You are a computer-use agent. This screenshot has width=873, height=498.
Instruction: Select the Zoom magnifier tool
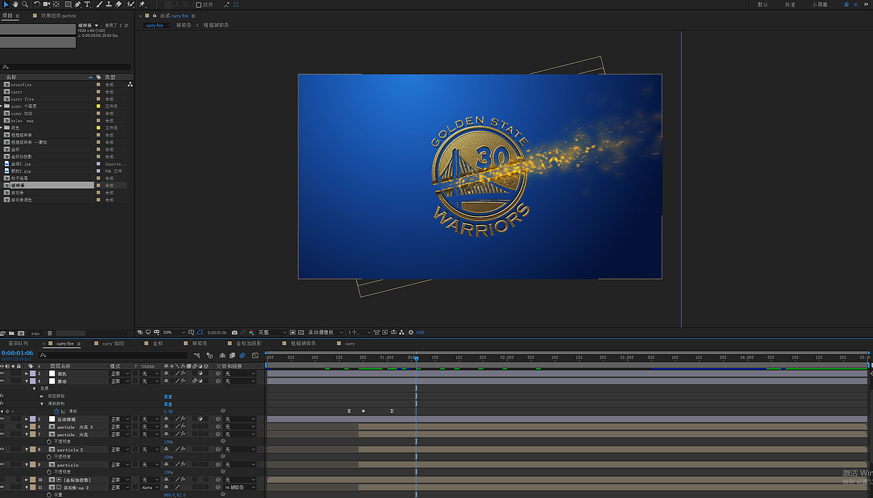tap(25, 4)
